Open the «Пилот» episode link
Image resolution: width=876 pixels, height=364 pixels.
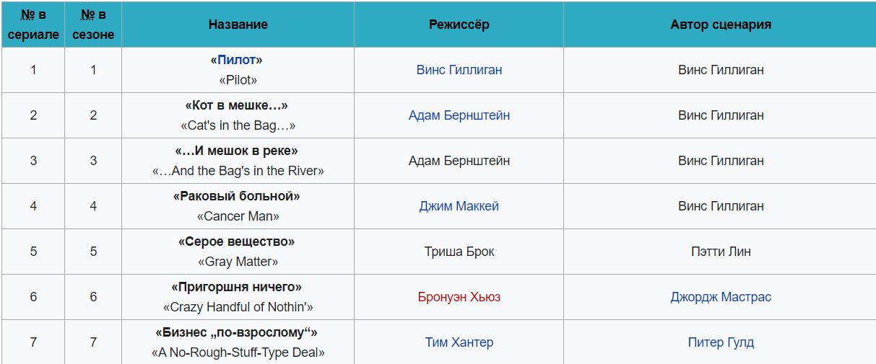click(x=238, y=60)
